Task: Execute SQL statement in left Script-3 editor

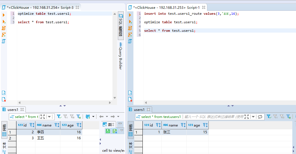Action: 4,15
